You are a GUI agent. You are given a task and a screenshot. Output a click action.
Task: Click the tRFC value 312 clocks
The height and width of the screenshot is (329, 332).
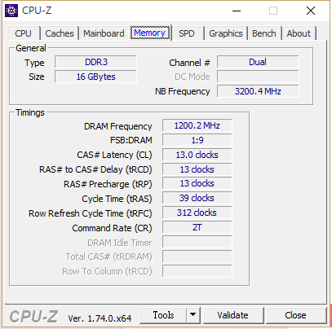click(197, 213)
